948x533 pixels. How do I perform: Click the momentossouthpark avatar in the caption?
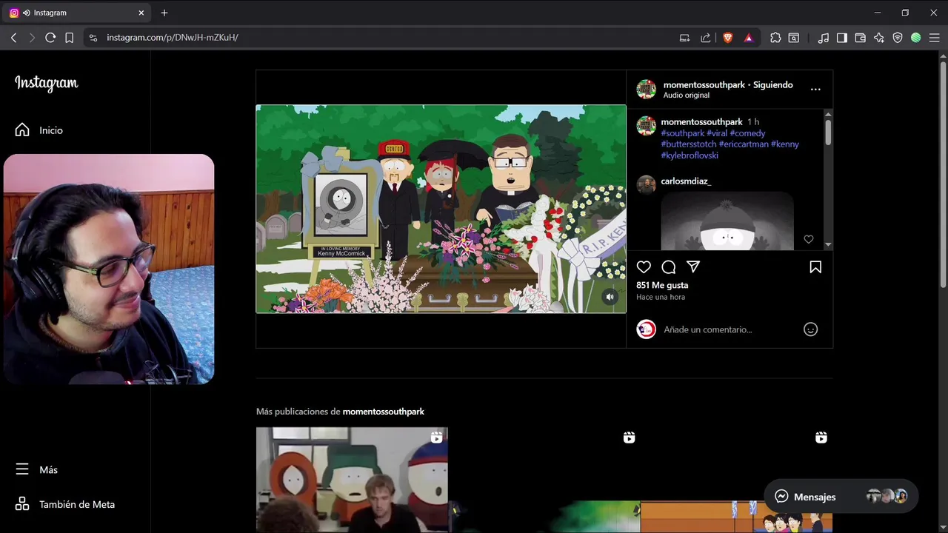(646, 125)
